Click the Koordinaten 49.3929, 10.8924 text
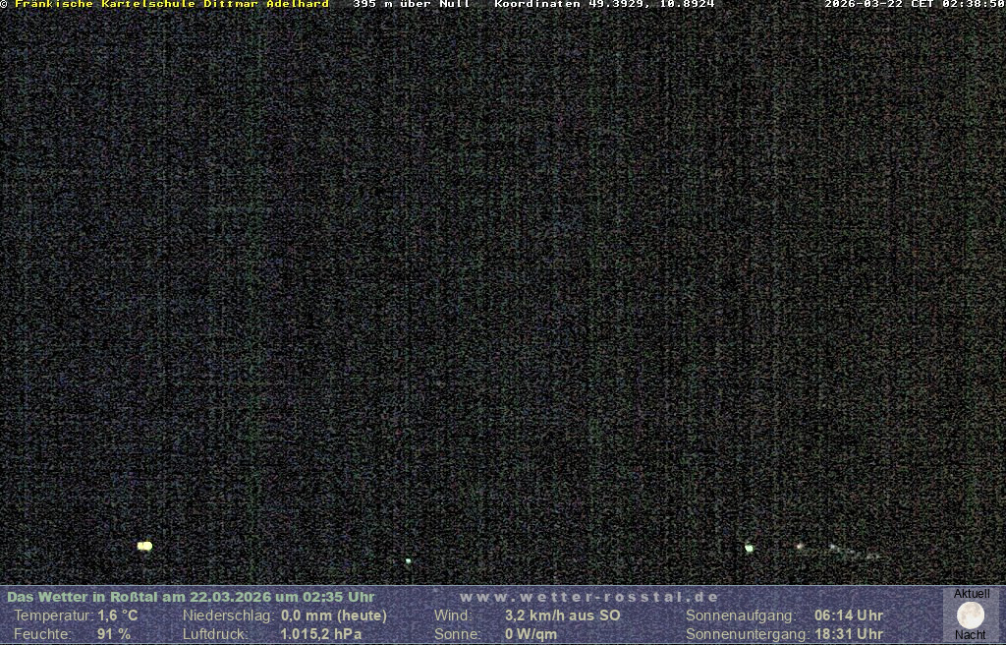Viewport: 1006px width, 645px height. pyautogui.click(x=604, y=4)
